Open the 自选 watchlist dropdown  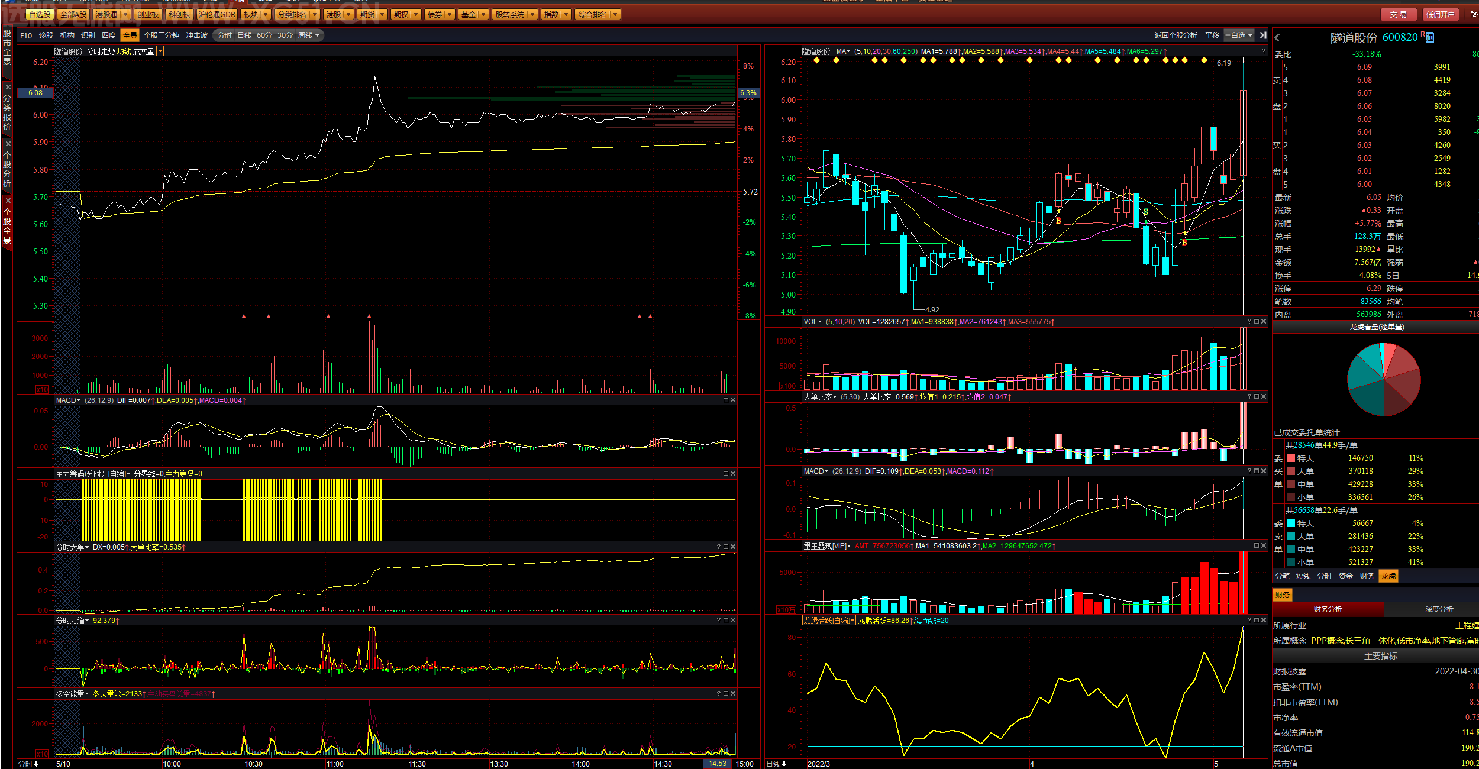point(1239,35)
